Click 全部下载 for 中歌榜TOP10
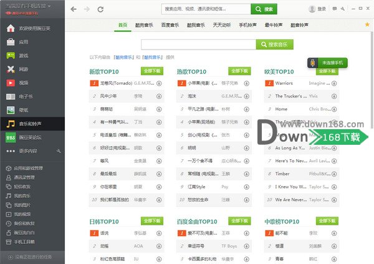Screen dimensions: 374x264 327,221
